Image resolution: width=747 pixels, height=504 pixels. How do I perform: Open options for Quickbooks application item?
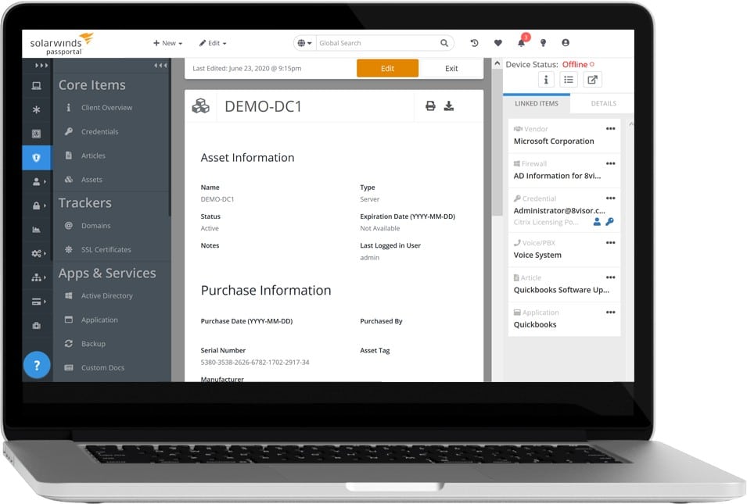610,313
